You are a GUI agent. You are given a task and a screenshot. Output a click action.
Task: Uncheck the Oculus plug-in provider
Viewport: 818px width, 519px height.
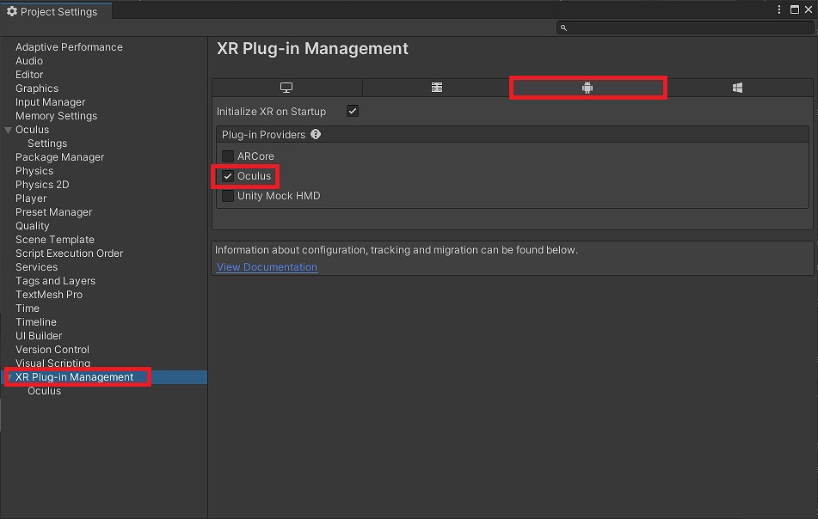[227, 176]
